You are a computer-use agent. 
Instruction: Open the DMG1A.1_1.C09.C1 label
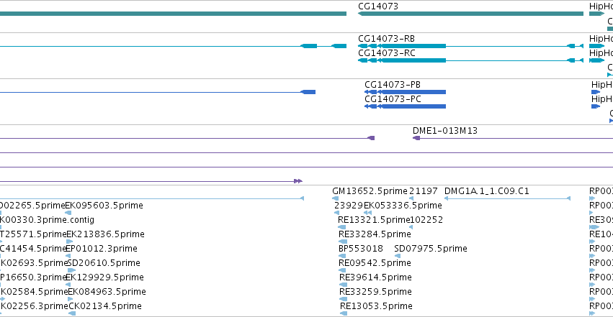tap(487, 191)
